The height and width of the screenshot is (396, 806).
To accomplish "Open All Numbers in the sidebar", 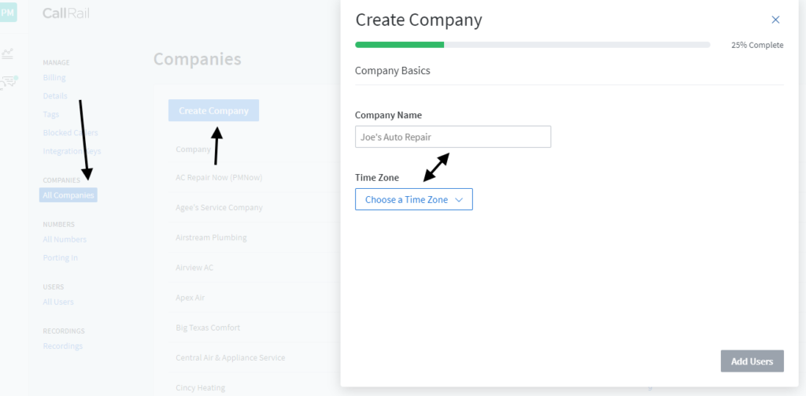I will 65,239.
